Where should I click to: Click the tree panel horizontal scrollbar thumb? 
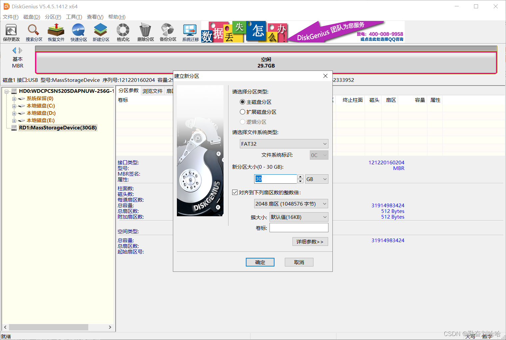point(49,327)
